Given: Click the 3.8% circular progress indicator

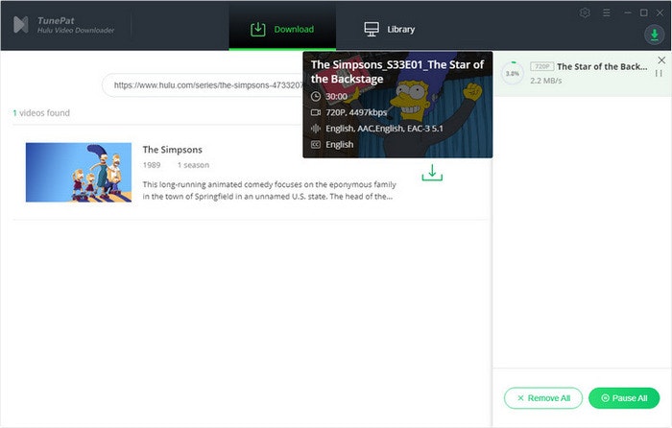Looking at the screenshot, I should (513, 73).
